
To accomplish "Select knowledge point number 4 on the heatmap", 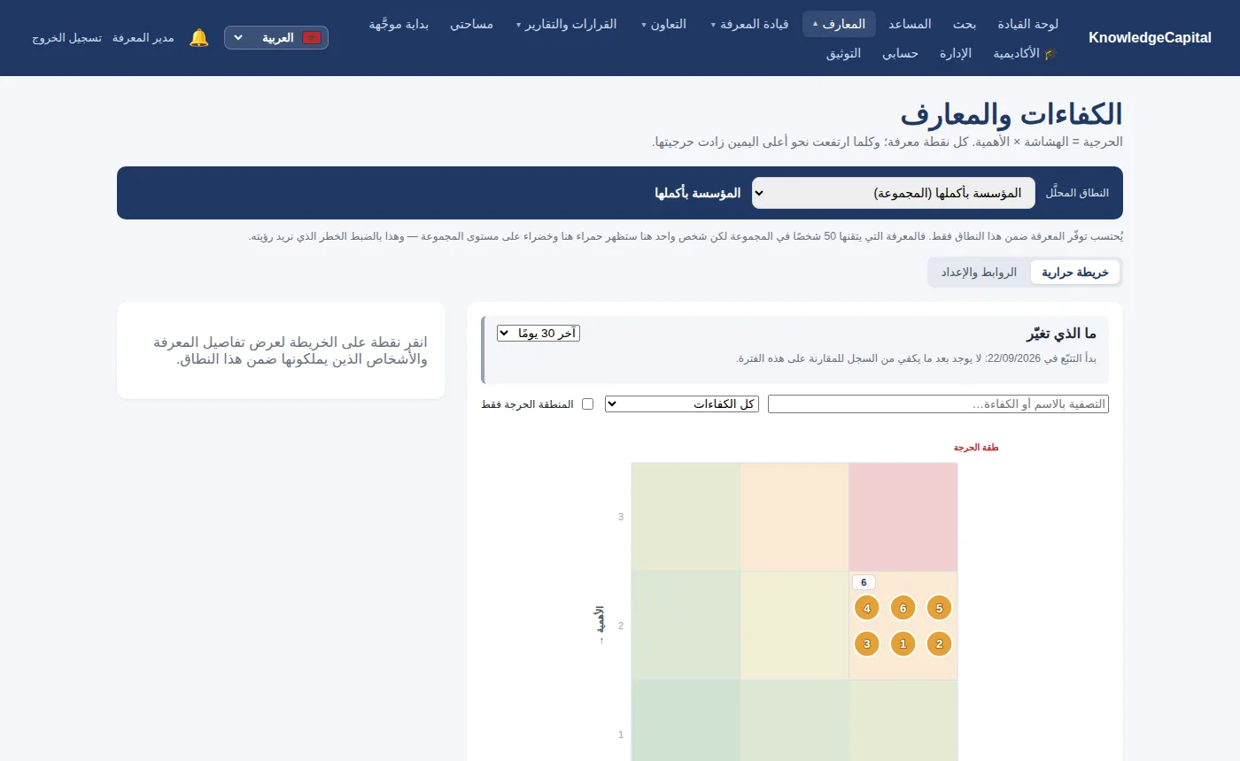I will pos(867,608).
